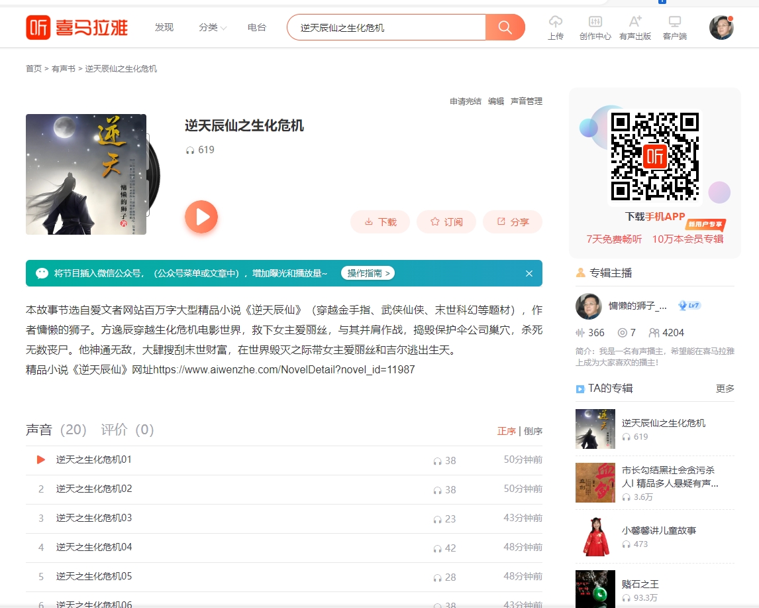The height and width of the screenshot is (608, 759).
Task: Click the 订阅 subscribe button
Action: click(x=446, y=222)
